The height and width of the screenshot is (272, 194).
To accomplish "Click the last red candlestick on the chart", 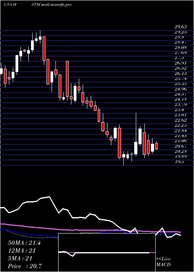I will pos(156,146).
